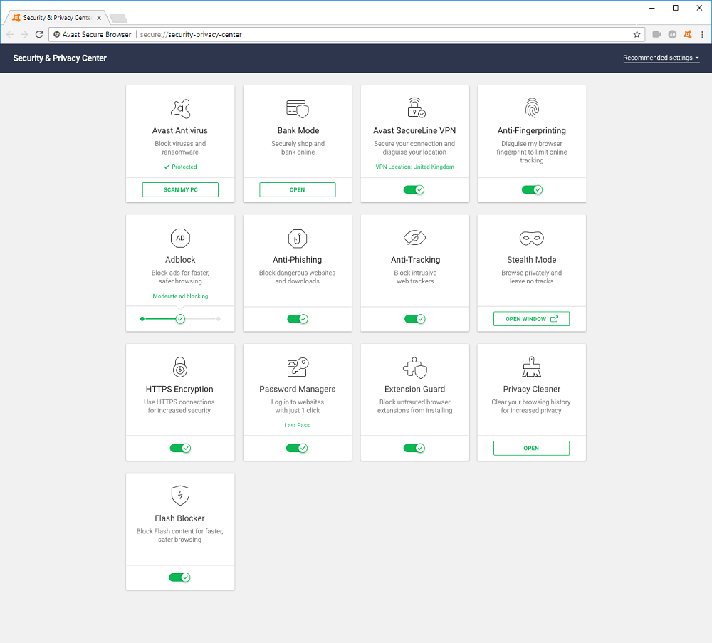Open a new browser tab
Viewport: 712px width, 643px height.
[x=118, y=19]
